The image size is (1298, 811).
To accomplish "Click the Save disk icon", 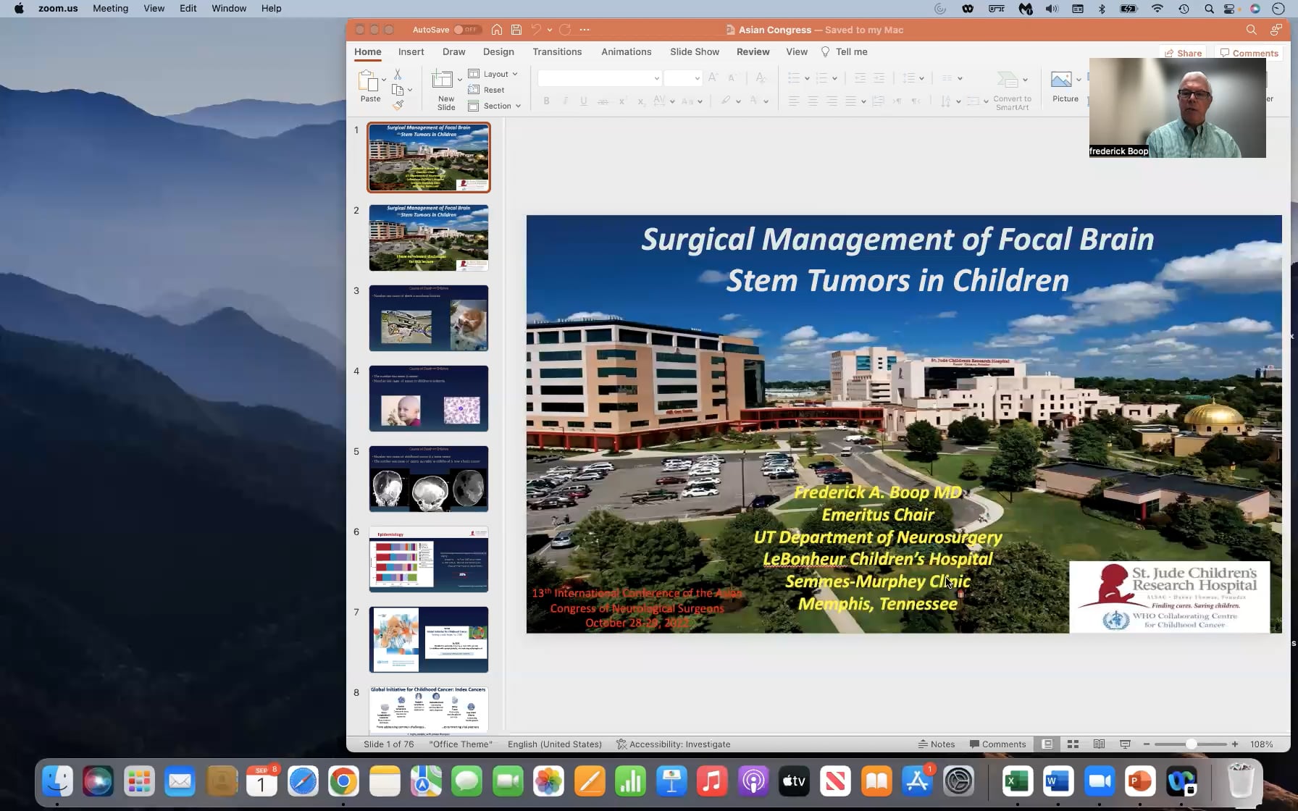I will (x=516, y=30).
